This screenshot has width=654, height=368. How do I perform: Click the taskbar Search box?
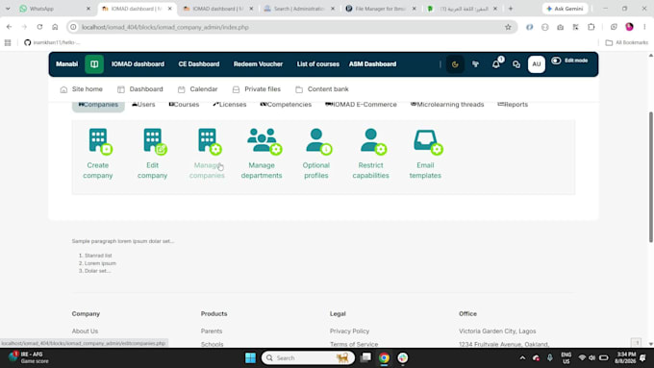coord(308,358)
